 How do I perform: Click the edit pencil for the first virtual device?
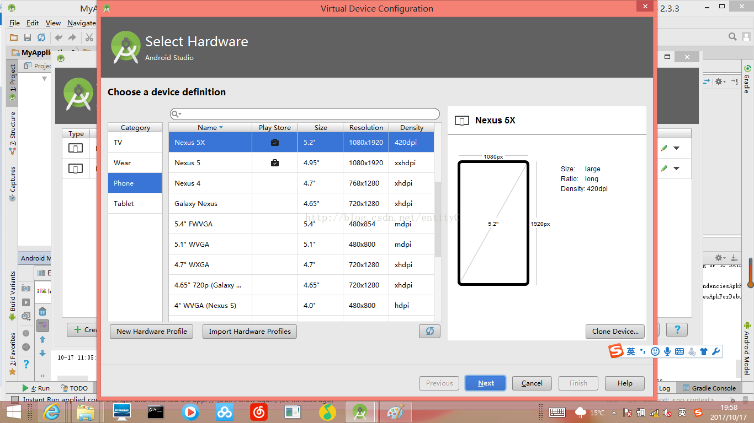pos(664,148)
